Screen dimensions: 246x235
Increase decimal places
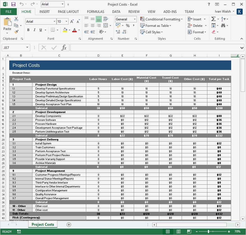(x=118, y=32)
